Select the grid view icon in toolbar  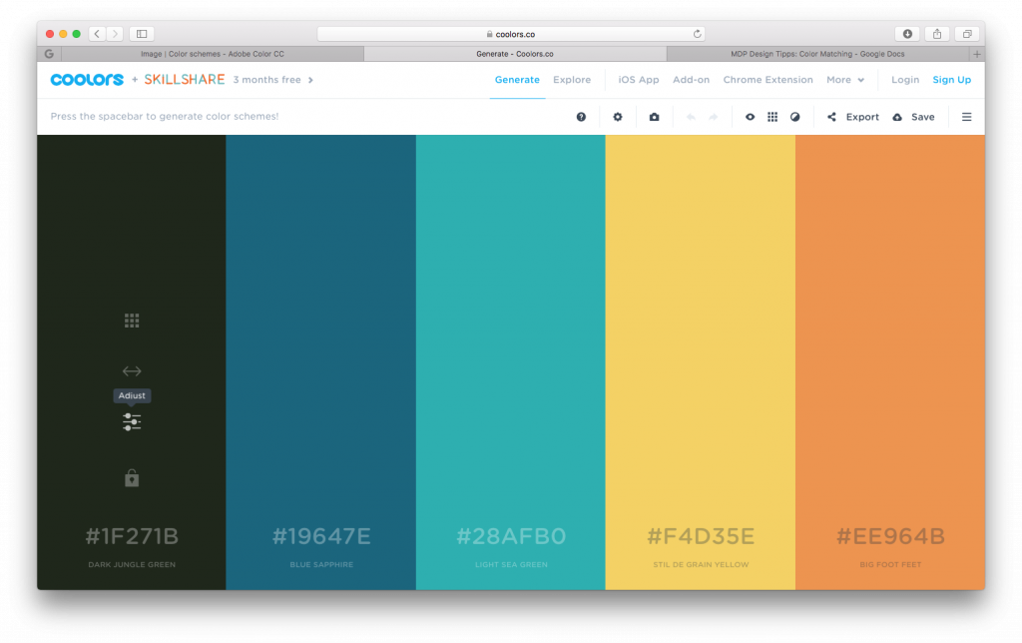772,117
